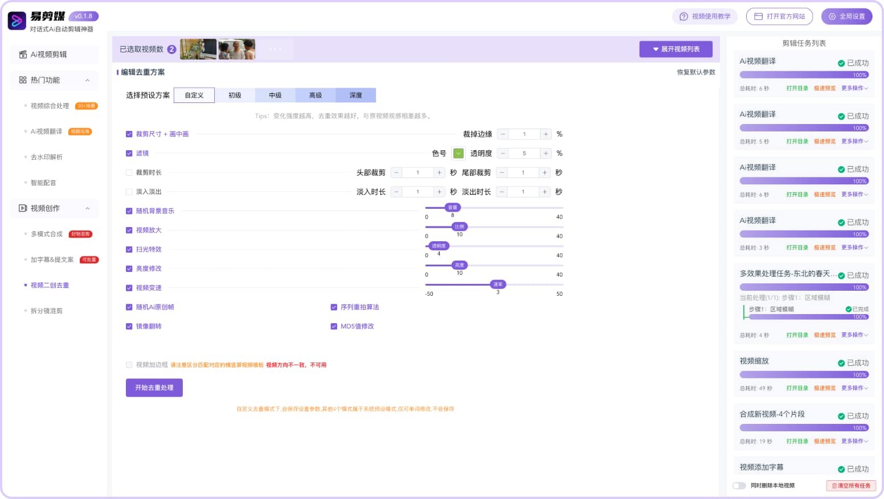884x499 pixels.
Task: Toggle the 随机背景音乐 checkbox
Action: (129, 211)
